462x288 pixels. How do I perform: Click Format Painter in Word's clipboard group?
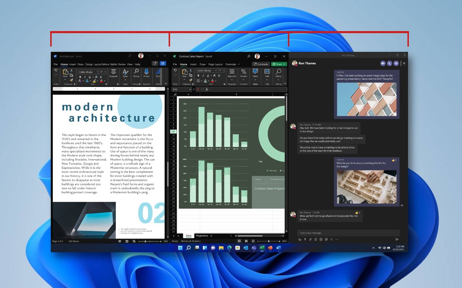tap(71, 80)
